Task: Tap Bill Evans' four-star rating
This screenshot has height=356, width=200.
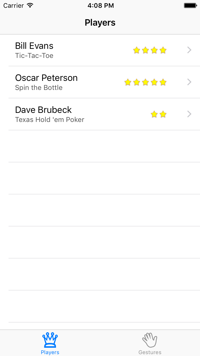Action: point(150,50)
